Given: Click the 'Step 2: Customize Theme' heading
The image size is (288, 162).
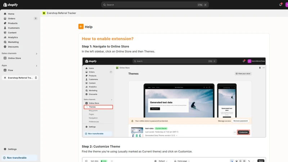Looking at the screenshot, I should click(x=101, y=147).
